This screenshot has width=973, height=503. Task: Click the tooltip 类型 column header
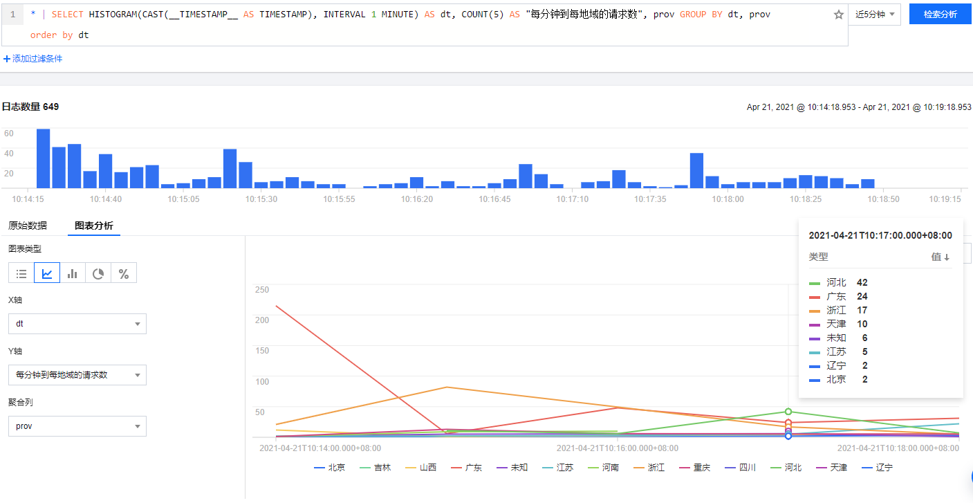point(818,257)
